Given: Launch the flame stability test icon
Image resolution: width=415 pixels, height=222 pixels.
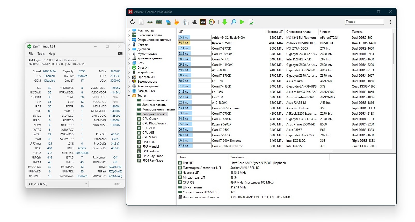Looking at the screenshot, I should tap(177, 22).
